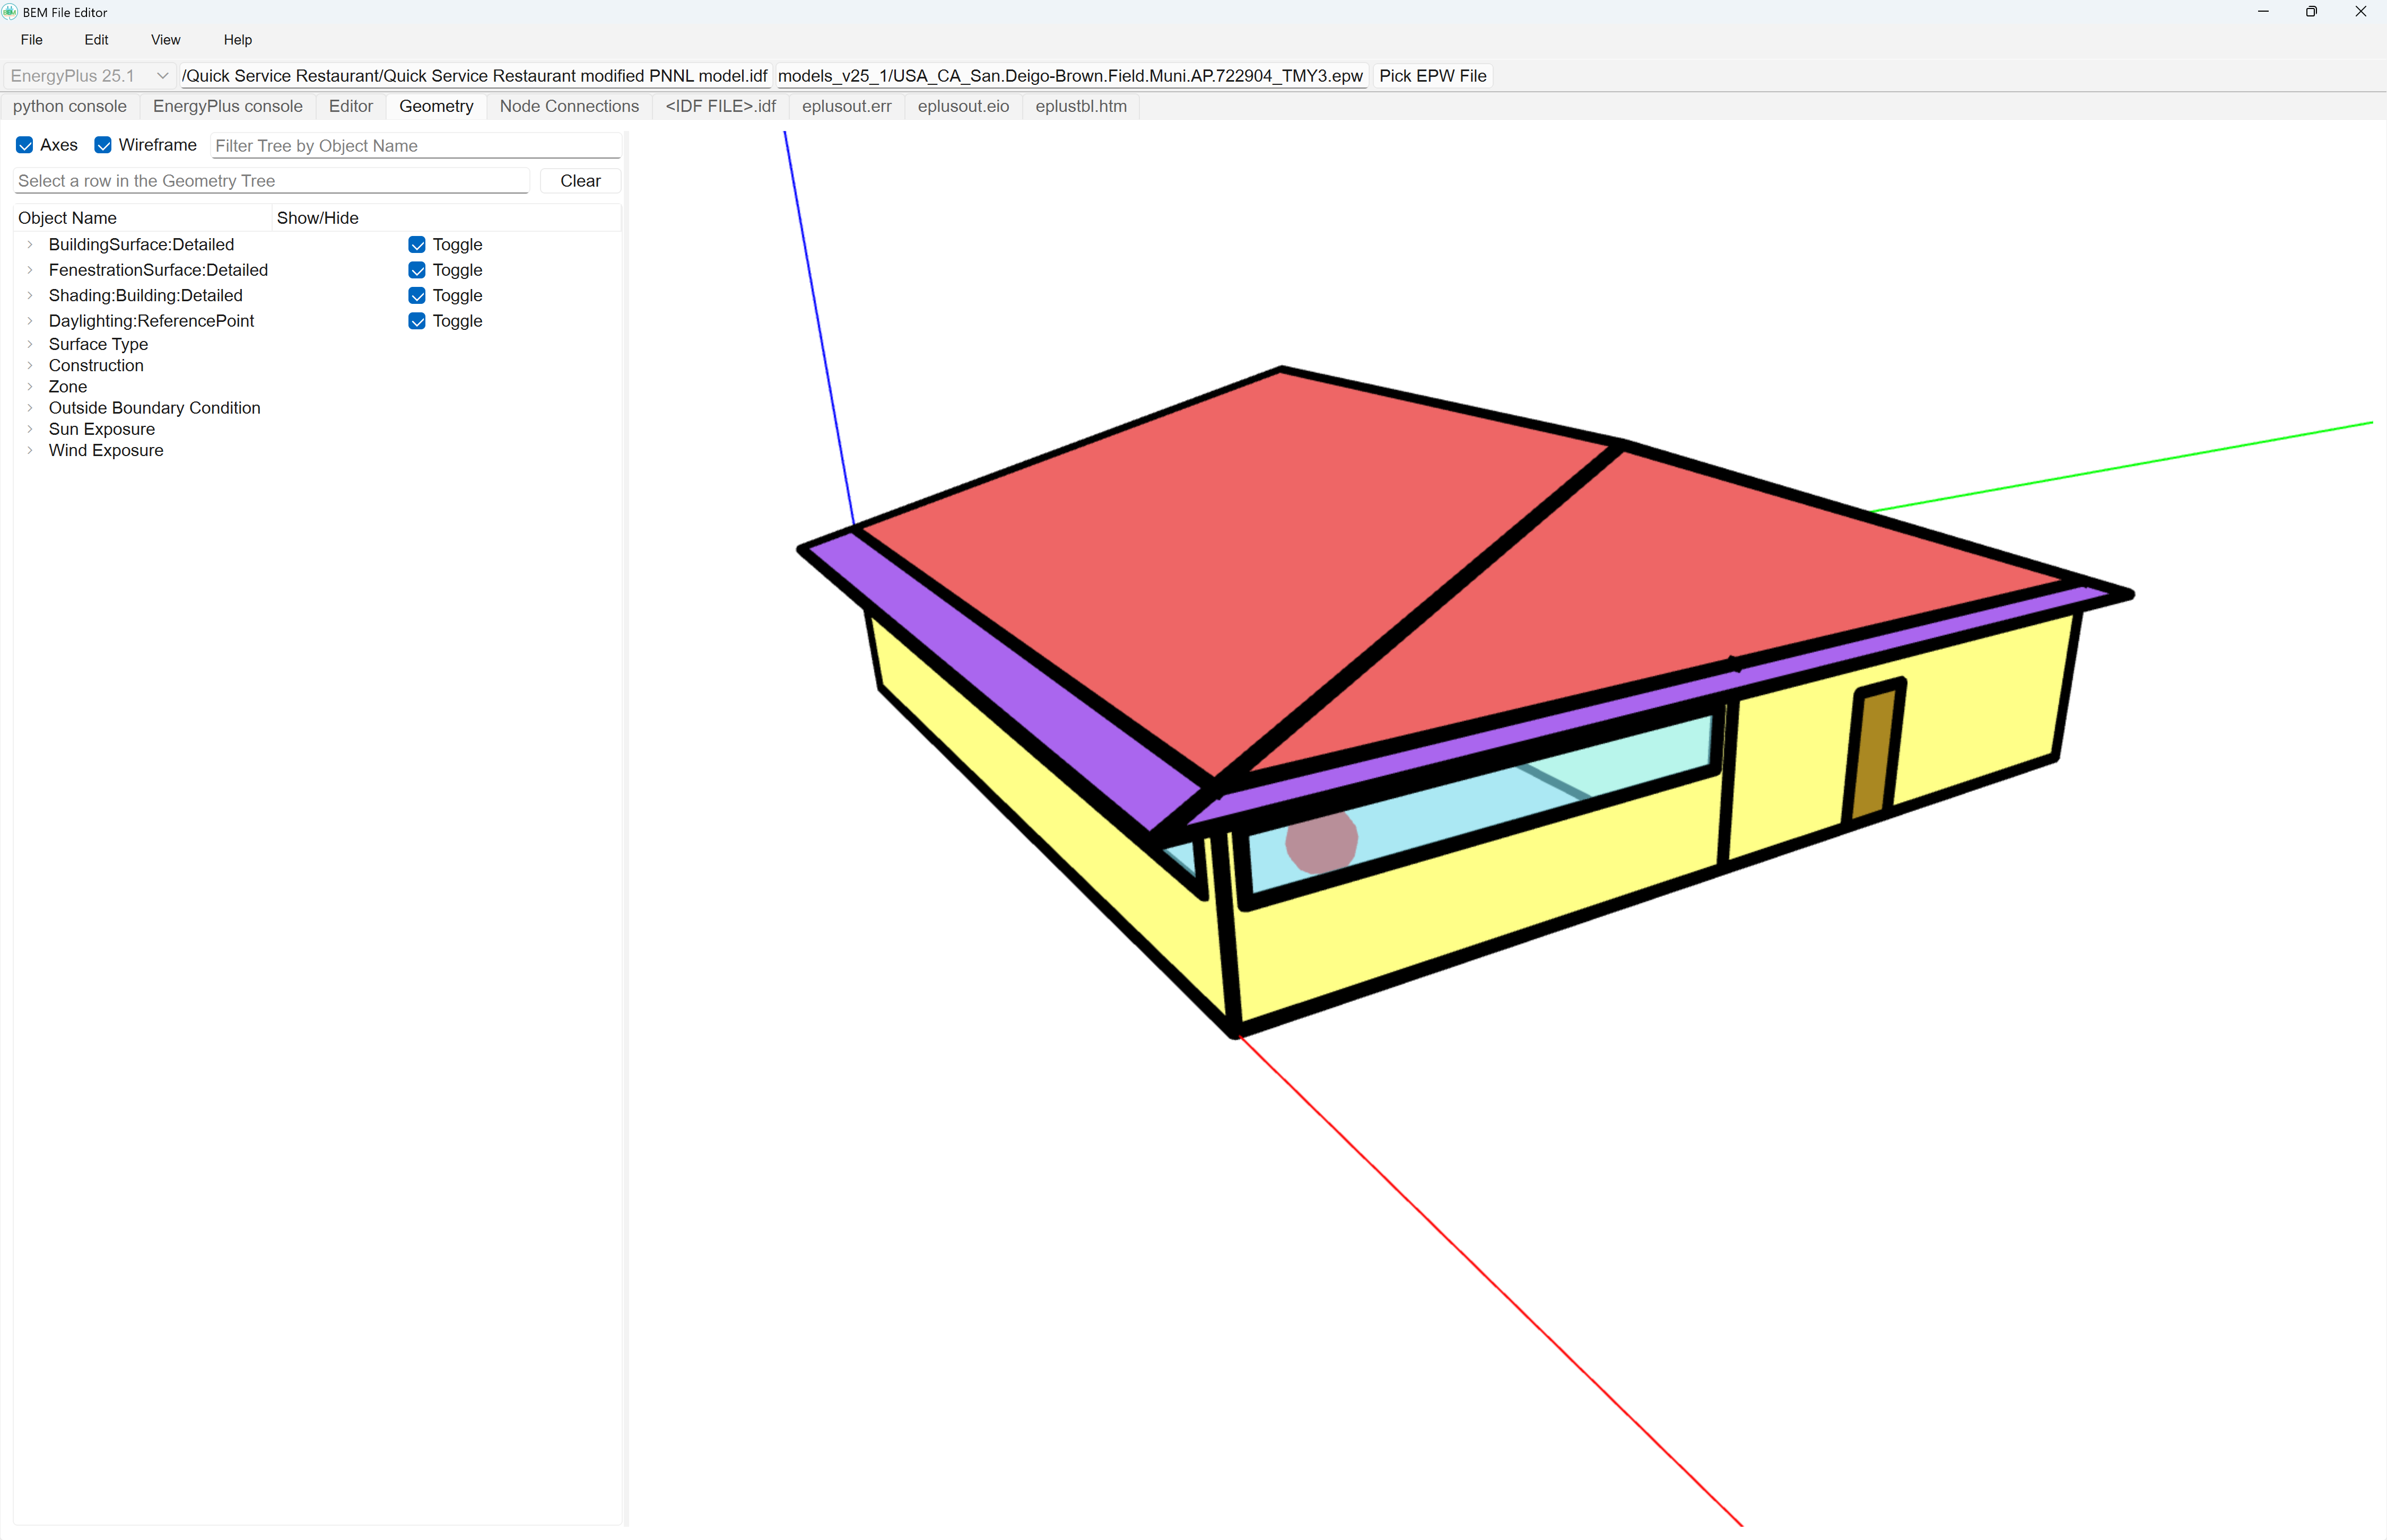Open the Edit menu
Viewport: 2387px width, 1540px height.
tap(97, 40)
